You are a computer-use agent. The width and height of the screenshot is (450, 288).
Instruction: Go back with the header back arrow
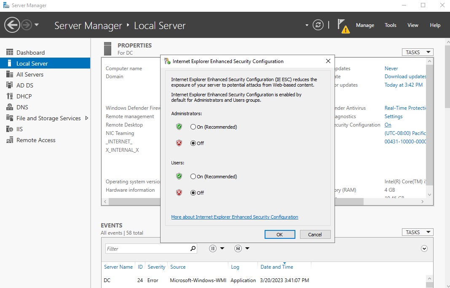pyautogui.click(x=12, y=25)
